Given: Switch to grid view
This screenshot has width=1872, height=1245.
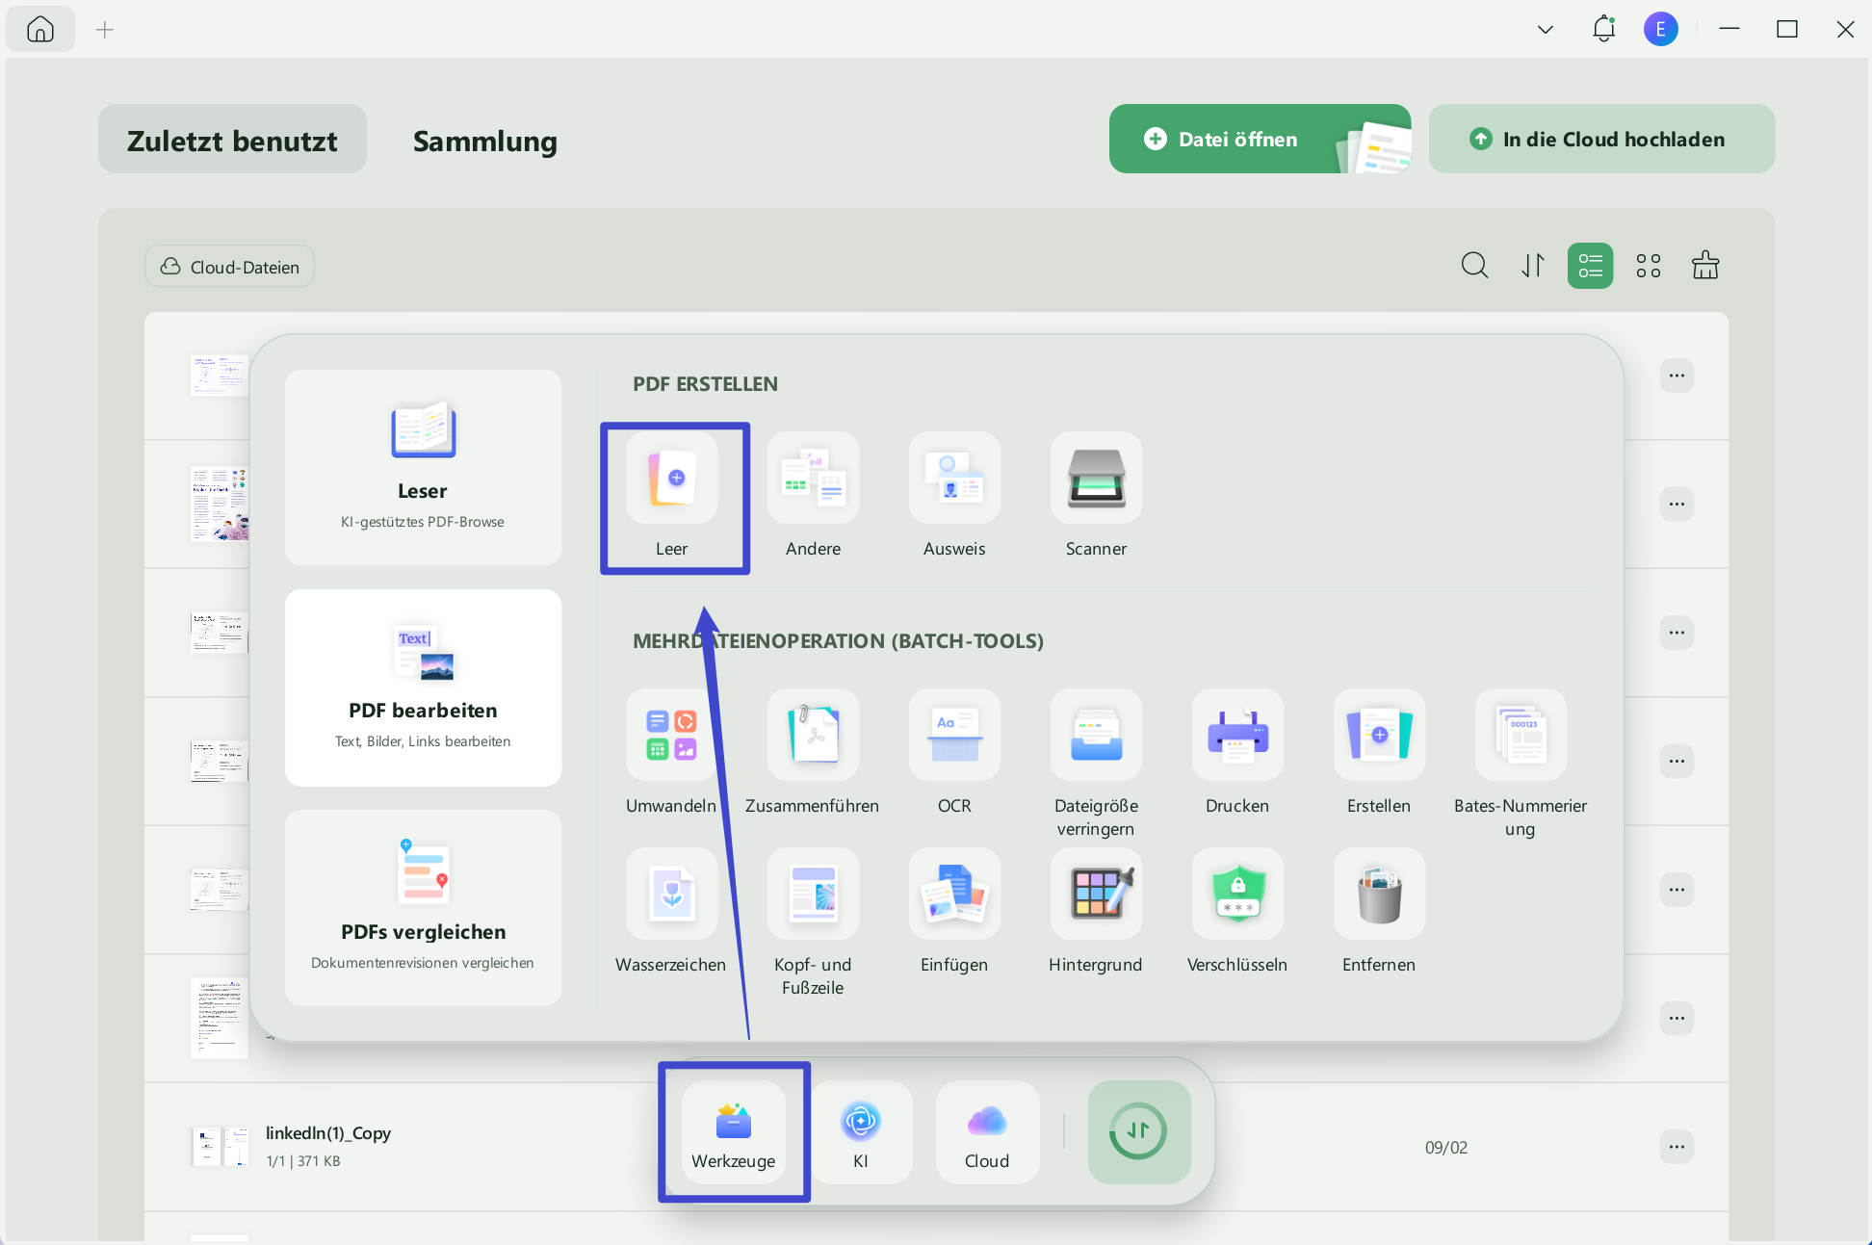Looking at the screenshot, I should point(1649,265).
